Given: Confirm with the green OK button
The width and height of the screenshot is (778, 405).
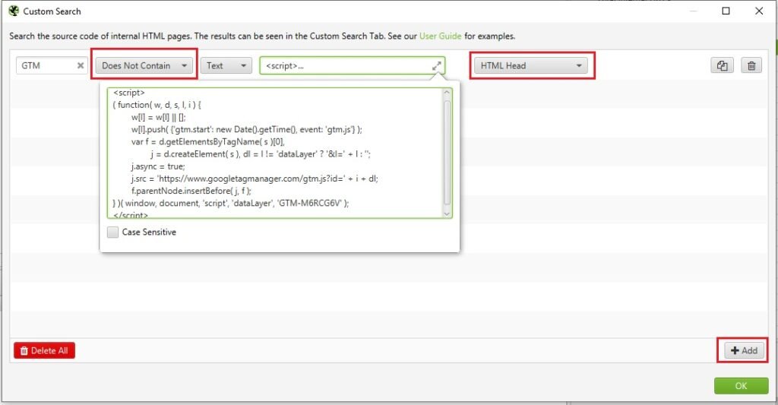Looking at the screenshot, I should [741, 386].
